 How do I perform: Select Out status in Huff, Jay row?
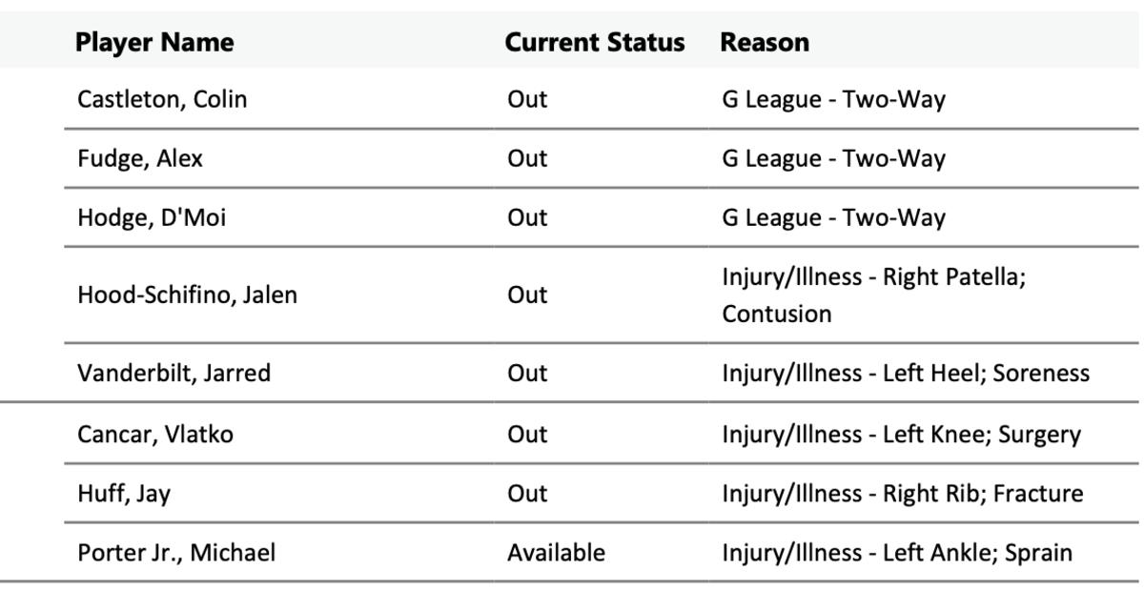(527, 494)
